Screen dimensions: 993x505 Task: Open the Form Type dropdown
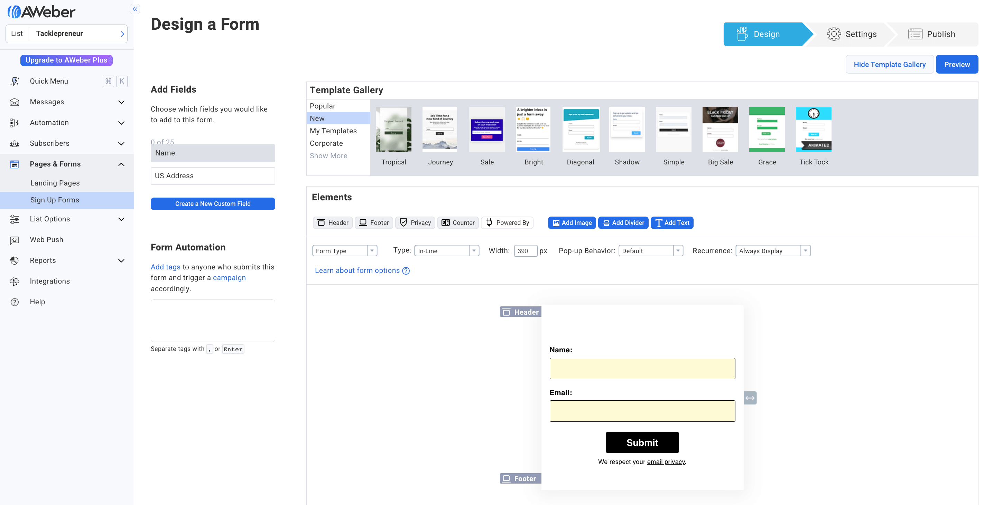pos(343,250)
